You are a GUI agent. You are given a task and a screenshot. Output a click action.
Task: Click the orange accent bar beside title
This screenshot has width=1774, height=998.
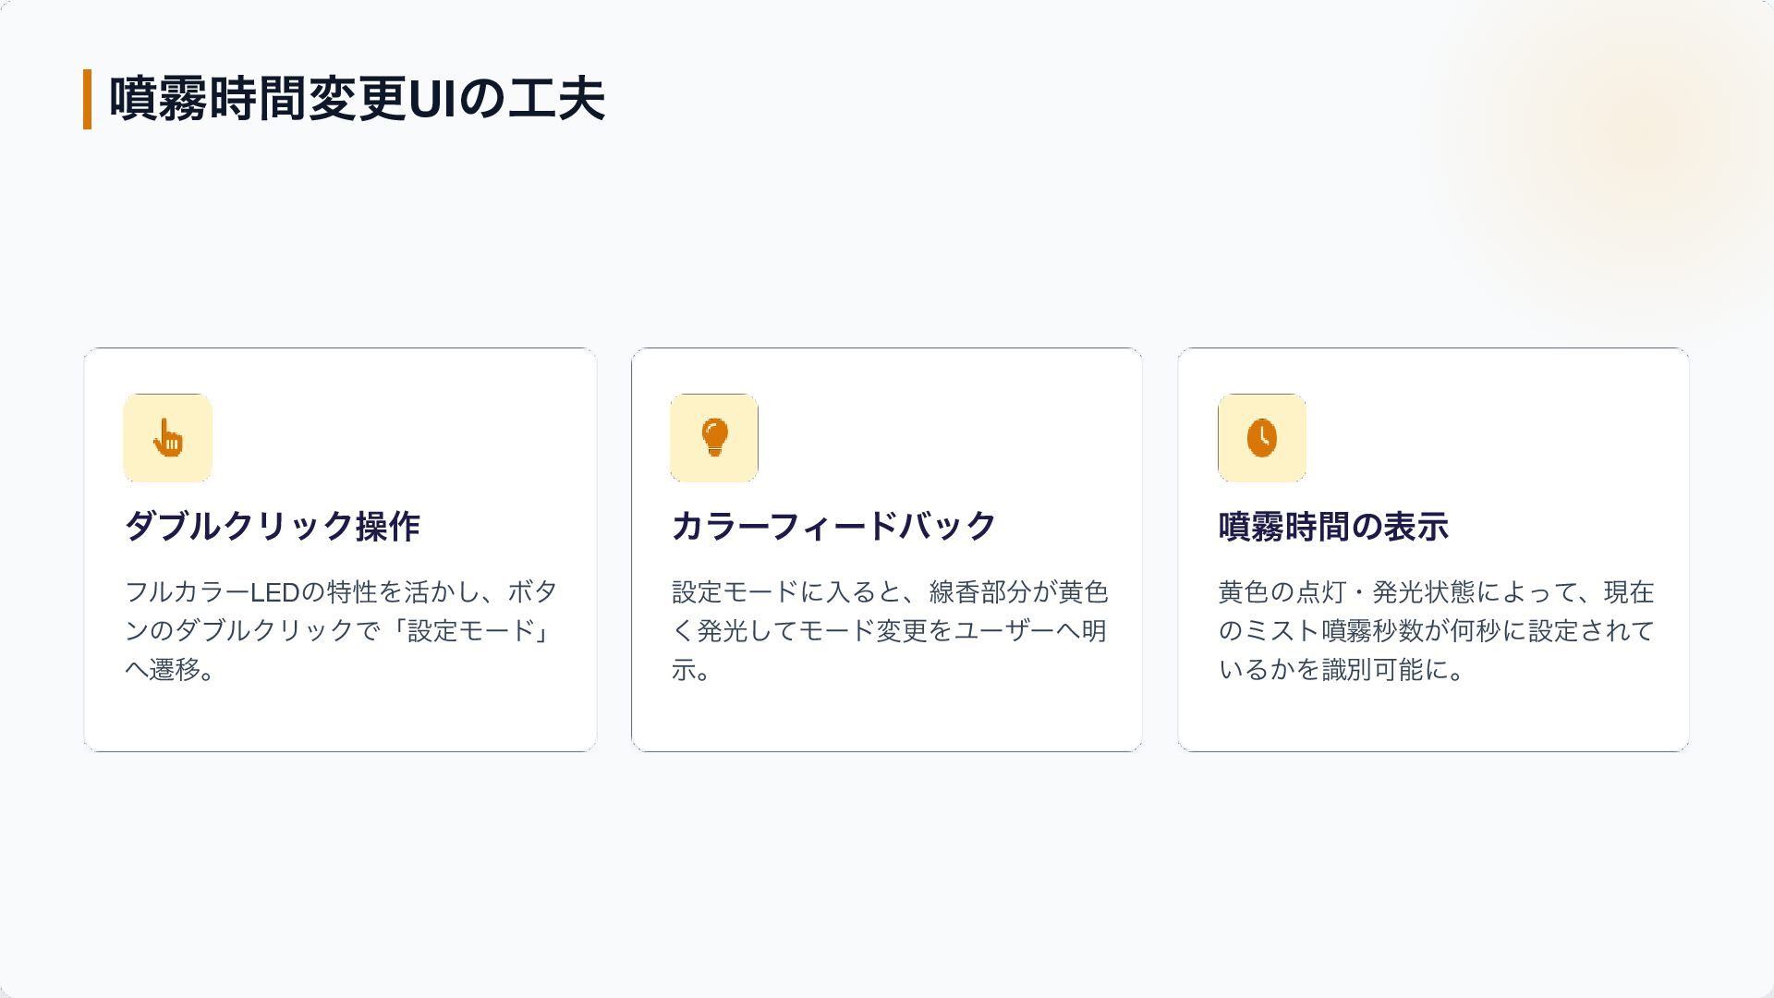88,99
